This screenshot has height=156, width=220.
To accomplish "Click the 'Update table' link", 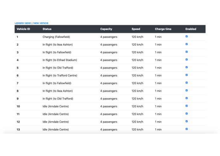I will pyautogui.click(x=22, y=23).
